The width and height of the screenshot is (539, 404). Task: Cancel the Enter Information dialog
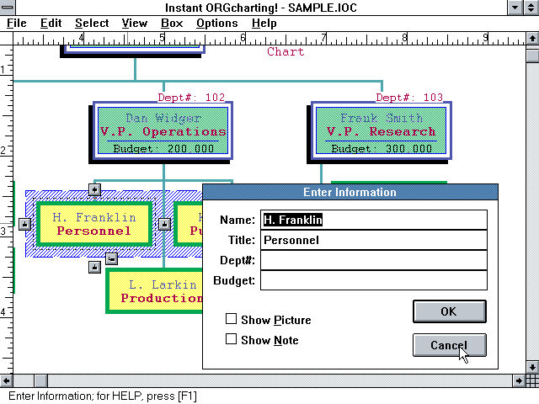coord(449,345)
